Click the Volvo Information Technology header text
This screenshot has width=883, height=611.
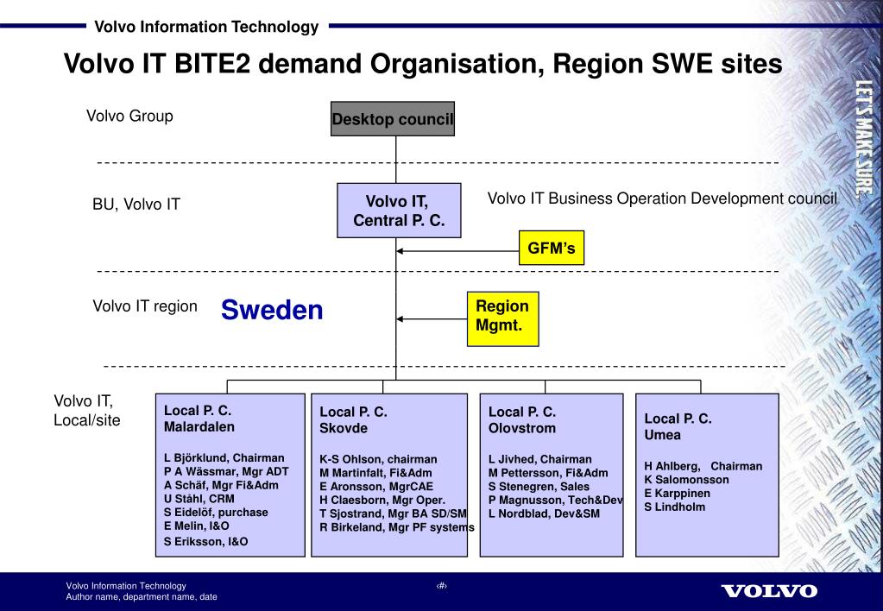point(206,27)
